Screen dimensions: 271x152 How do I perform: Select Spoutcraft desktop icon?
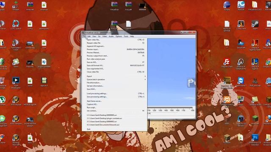click(241, 44)
